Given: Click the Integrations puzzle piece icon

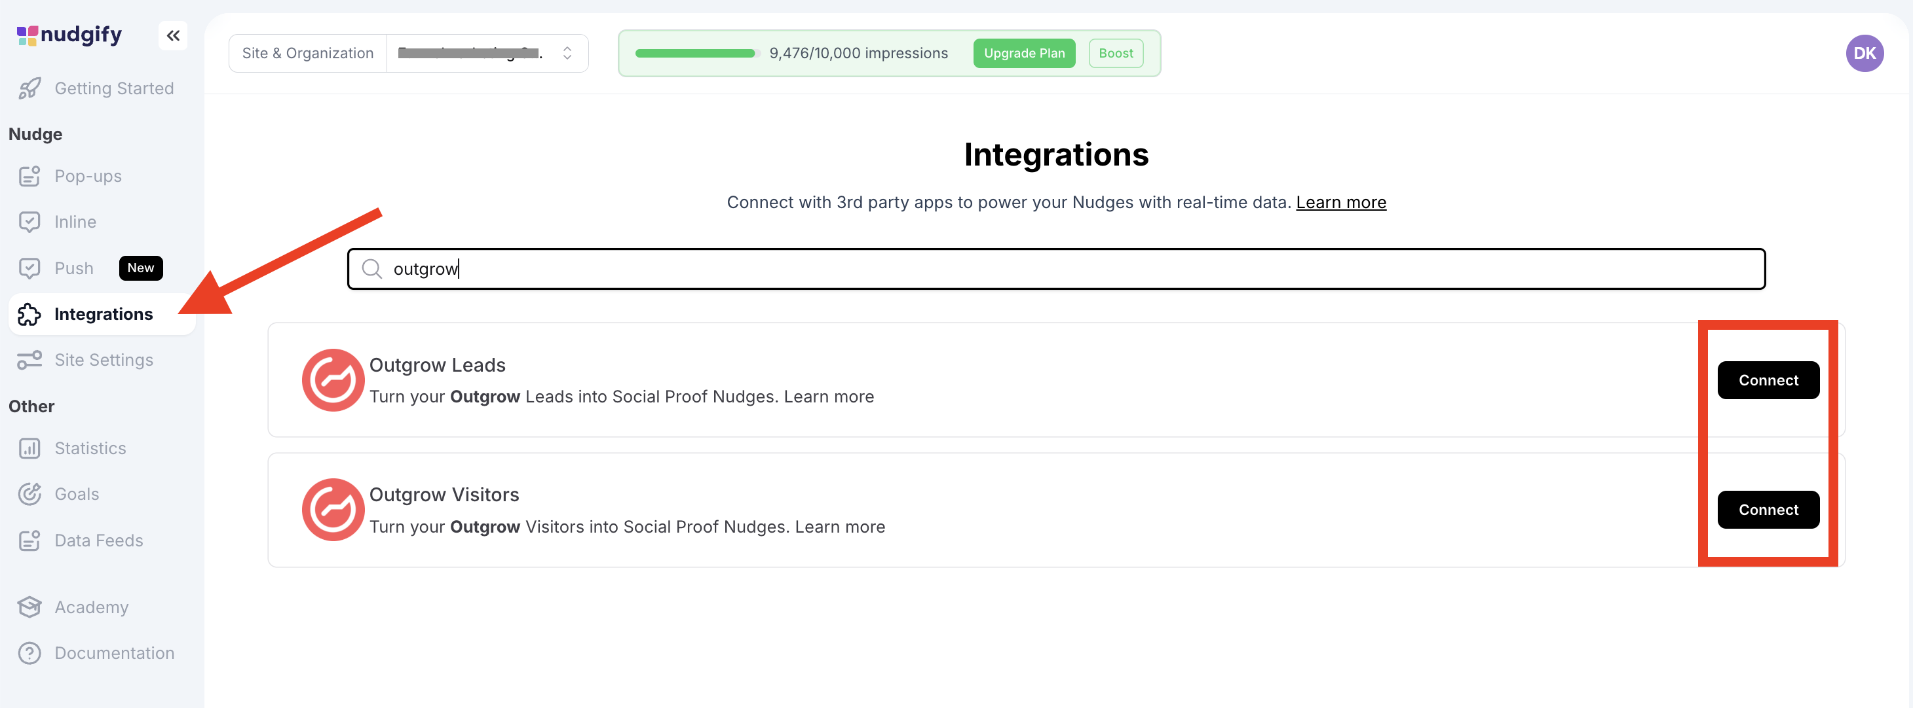Looking at the screenshot, I should [x=29, y=314].
